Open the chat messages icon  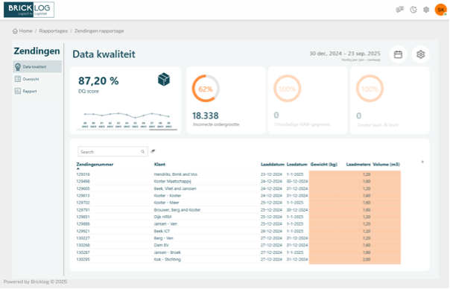pos(400,10)
